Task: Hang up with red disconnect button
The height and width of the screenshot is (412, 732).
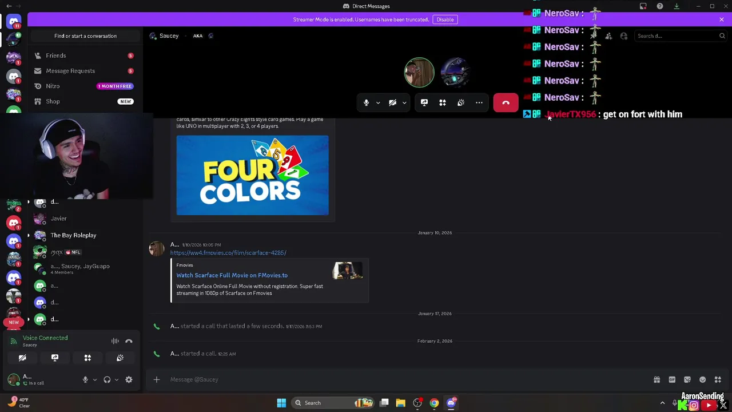Action: coord(506,102)
